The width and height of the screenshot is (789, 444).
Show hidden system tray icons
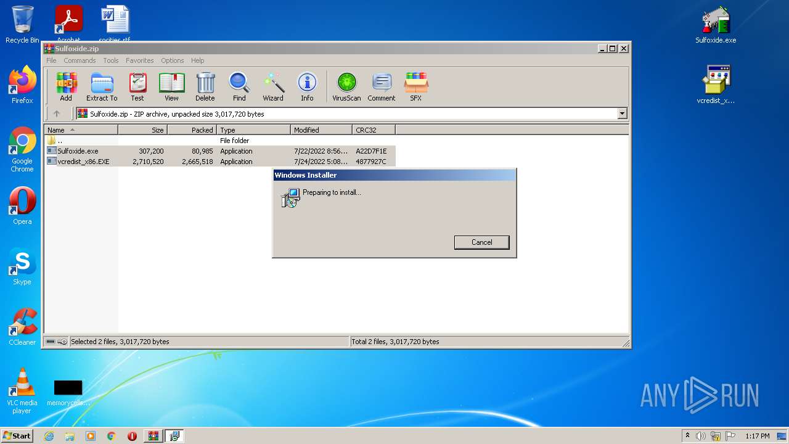(687, 436)
